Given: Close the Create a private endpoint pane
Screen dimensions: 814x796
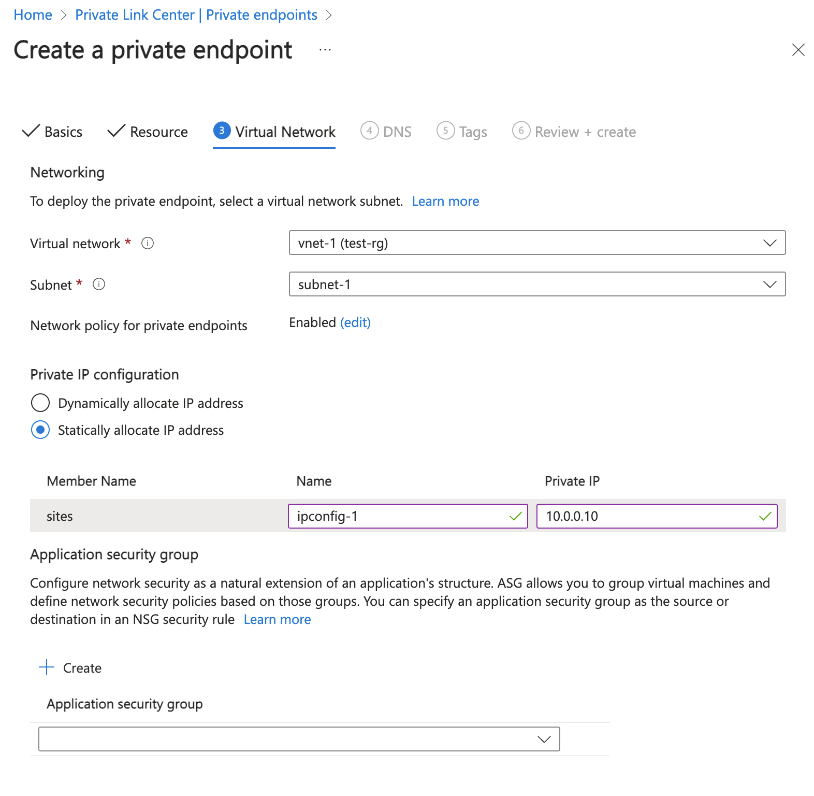Looking at the screenshot, I should point(798,50).
